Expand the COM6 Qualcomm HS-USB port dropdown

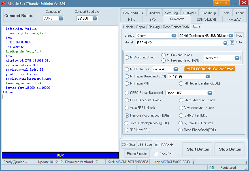point(231,36)
